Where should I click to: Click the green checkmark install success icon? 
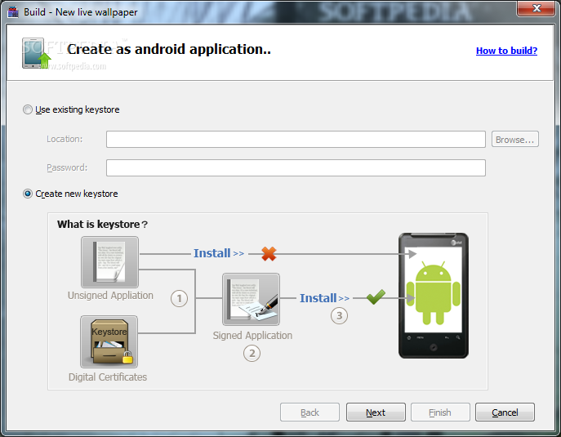[x=376, y=298]
